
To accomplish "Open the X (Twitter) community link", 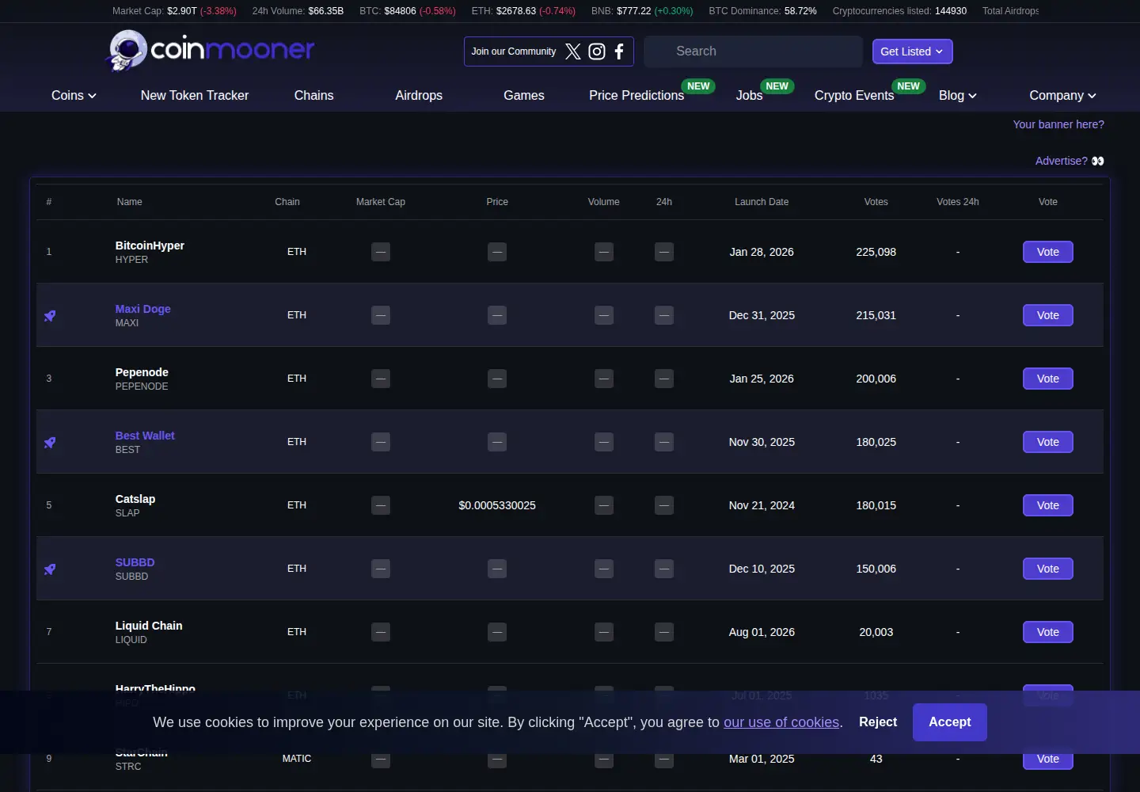I will point(573,51).
